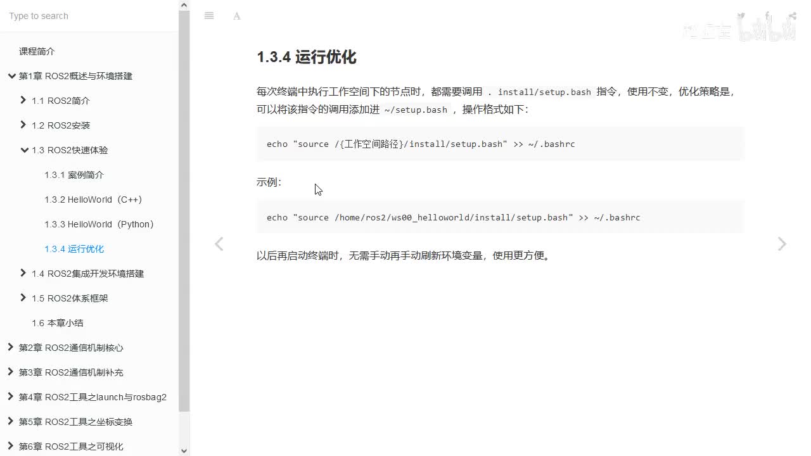Screen dimensions: 811x456
Task: Click the 1.3.4 运行优化 page heading
Action: (307, 57)
